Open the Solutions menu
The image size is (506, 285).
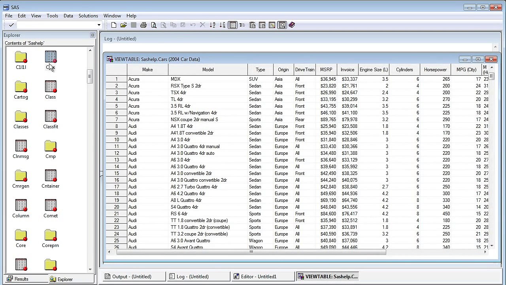tap(88, 16)
